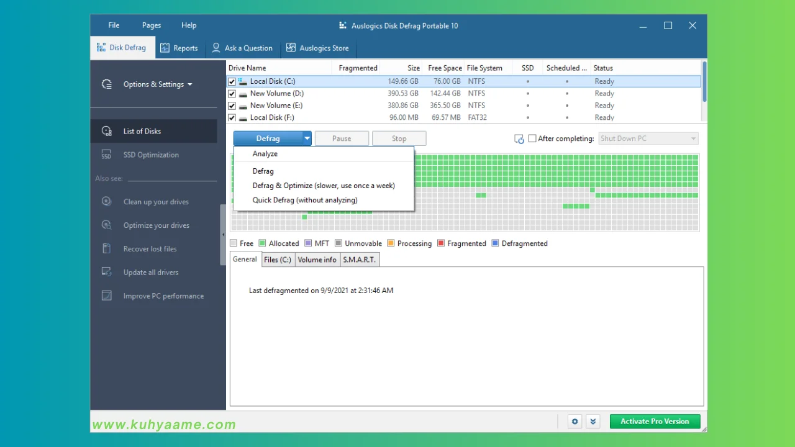Image resolution: width=795 pixels, height=447 pixels.
Task: Click the drive list vertical scrollbar
Action: pyautogui.click(x=704, y=81)
